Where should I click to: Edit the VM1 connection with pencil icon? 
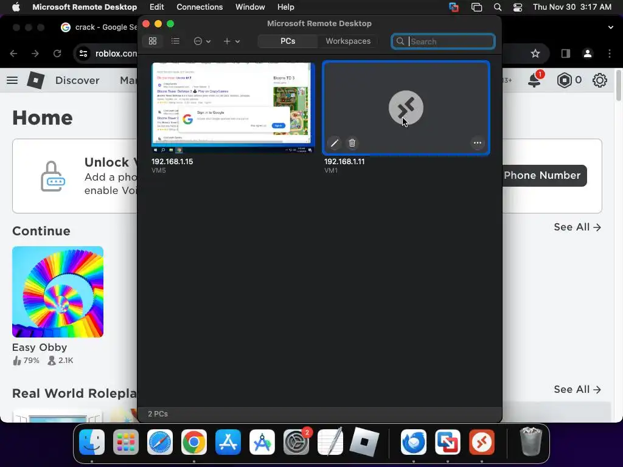coord(335,143)
